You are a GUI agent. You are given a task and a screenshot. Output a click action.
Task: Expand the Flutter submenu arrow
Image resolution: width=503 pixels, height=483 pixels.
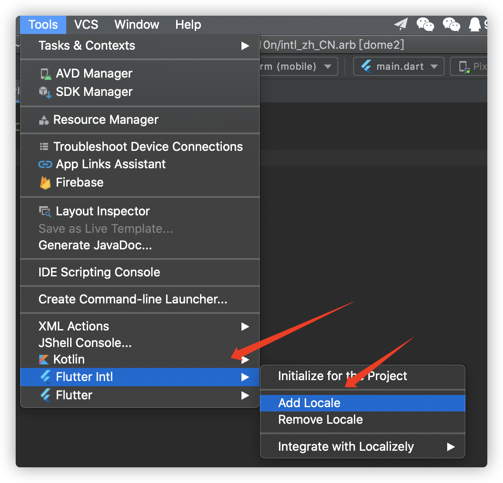pos(245,395)
